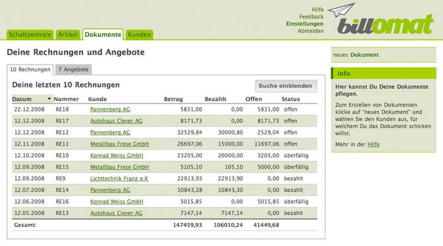Select invoice number RE9
Image resolution: width=443 pixels, height=246 pixels.
point(61,178)
